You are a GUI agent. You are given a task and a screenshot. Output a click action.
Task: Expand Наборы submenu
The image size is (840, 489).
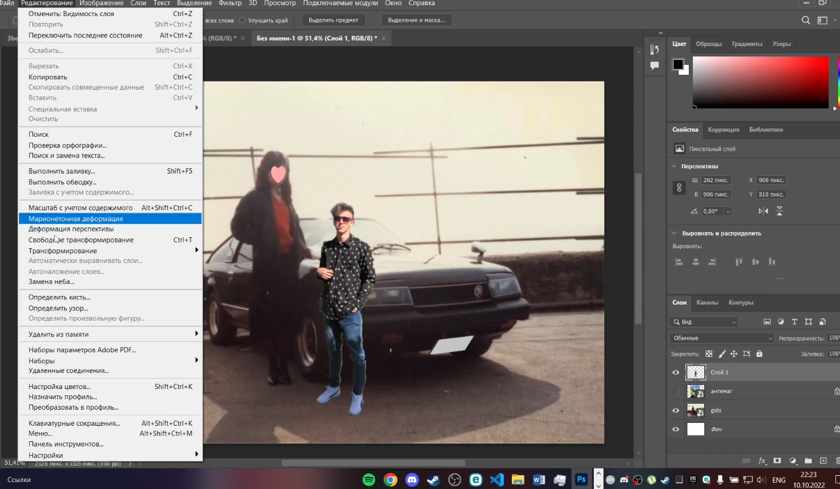110,360
